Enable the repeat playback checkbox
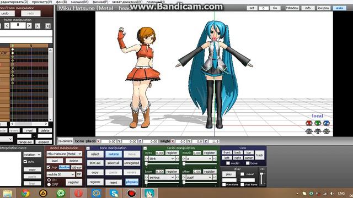The height and width of the screenshot is (198, 353). click(x=242, y=174)
